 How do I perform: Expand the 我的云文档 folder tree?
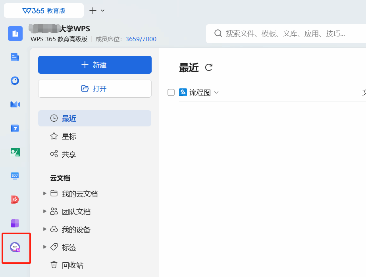coord(45,193)
